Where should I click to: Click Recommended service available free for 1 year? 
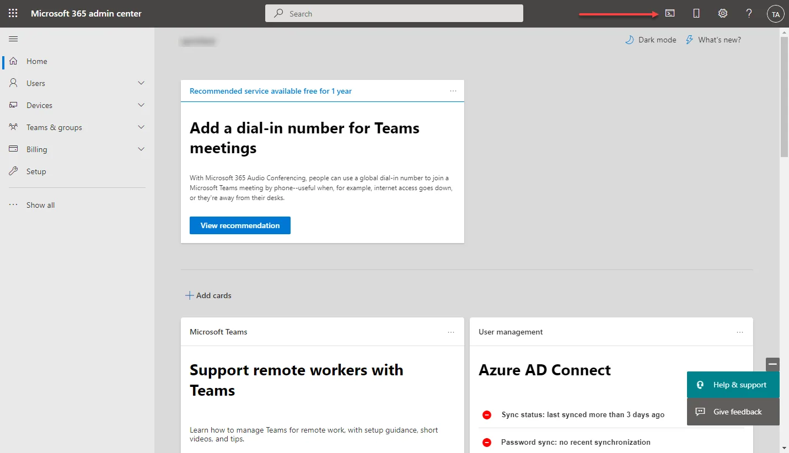click(271, 91)
